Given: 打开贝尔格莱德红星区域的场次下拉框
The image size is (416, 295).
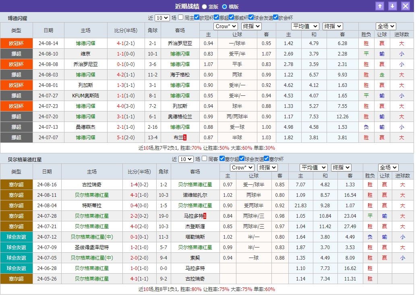Looking at the screenshot, I should tap(186, 159).
